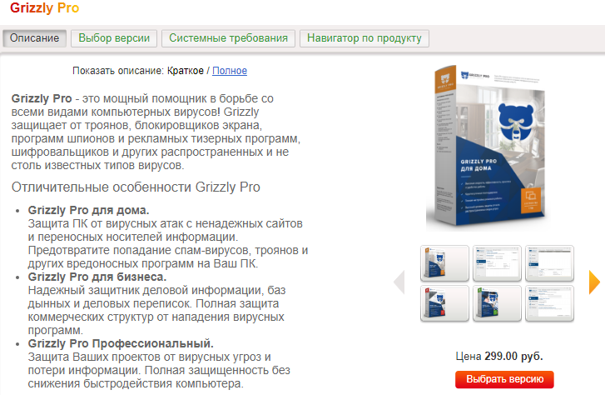Open the top-row last screenshot thumbnail
Viewport: 605px width, 395px height.
549,263
